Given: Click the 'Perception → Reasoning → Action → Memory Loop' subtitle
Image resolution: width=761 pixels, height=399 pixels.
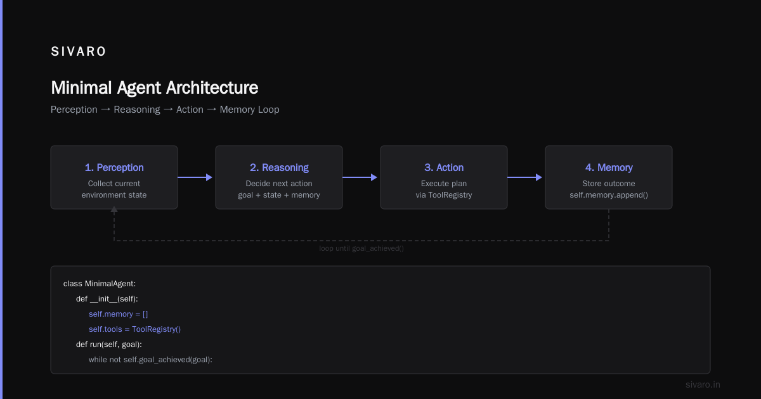Looking at the screenshot, I should tap(165, 110).
